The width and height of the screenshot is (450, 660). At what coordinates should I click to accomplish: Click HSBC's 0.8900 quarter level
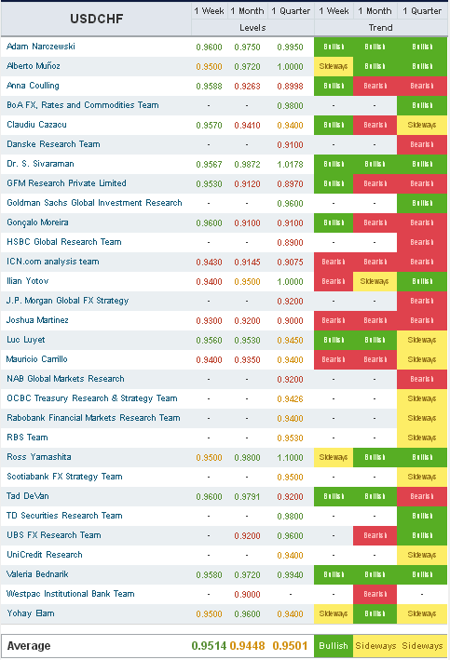click(x=290, y=243)
